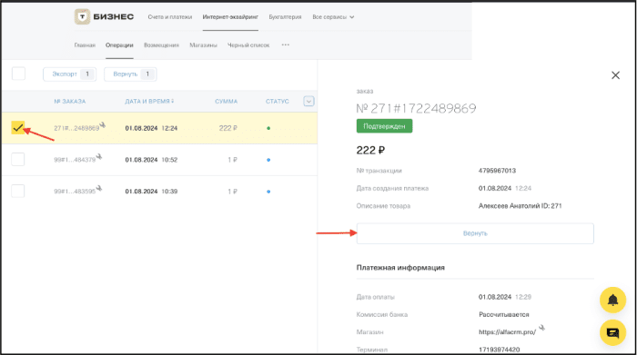Viewport: 637px width, 355px height.
Task: Check the checkbox for order 99#1…484379
Action: pyautogui.click(x=18, y=159)
